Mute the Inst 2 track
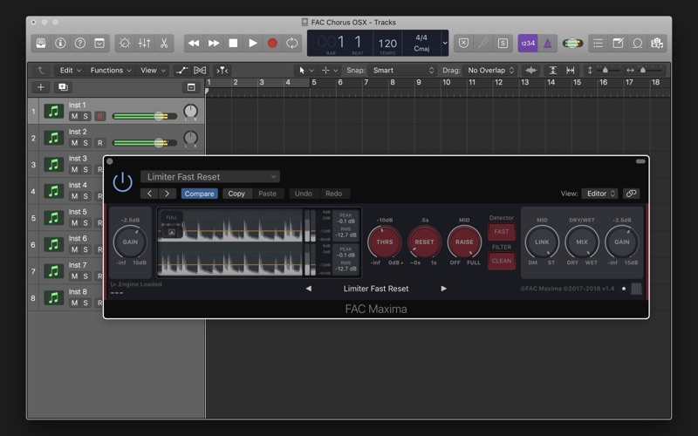698x436 pixels. tap(74, 143)
